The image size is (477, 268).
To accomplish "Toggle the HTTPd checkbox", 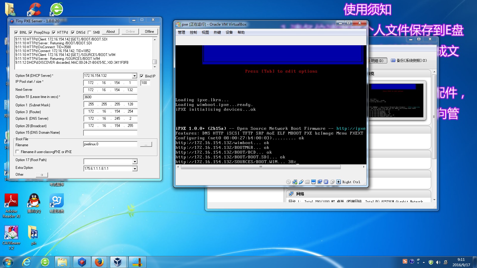I will tap(54, 32).
